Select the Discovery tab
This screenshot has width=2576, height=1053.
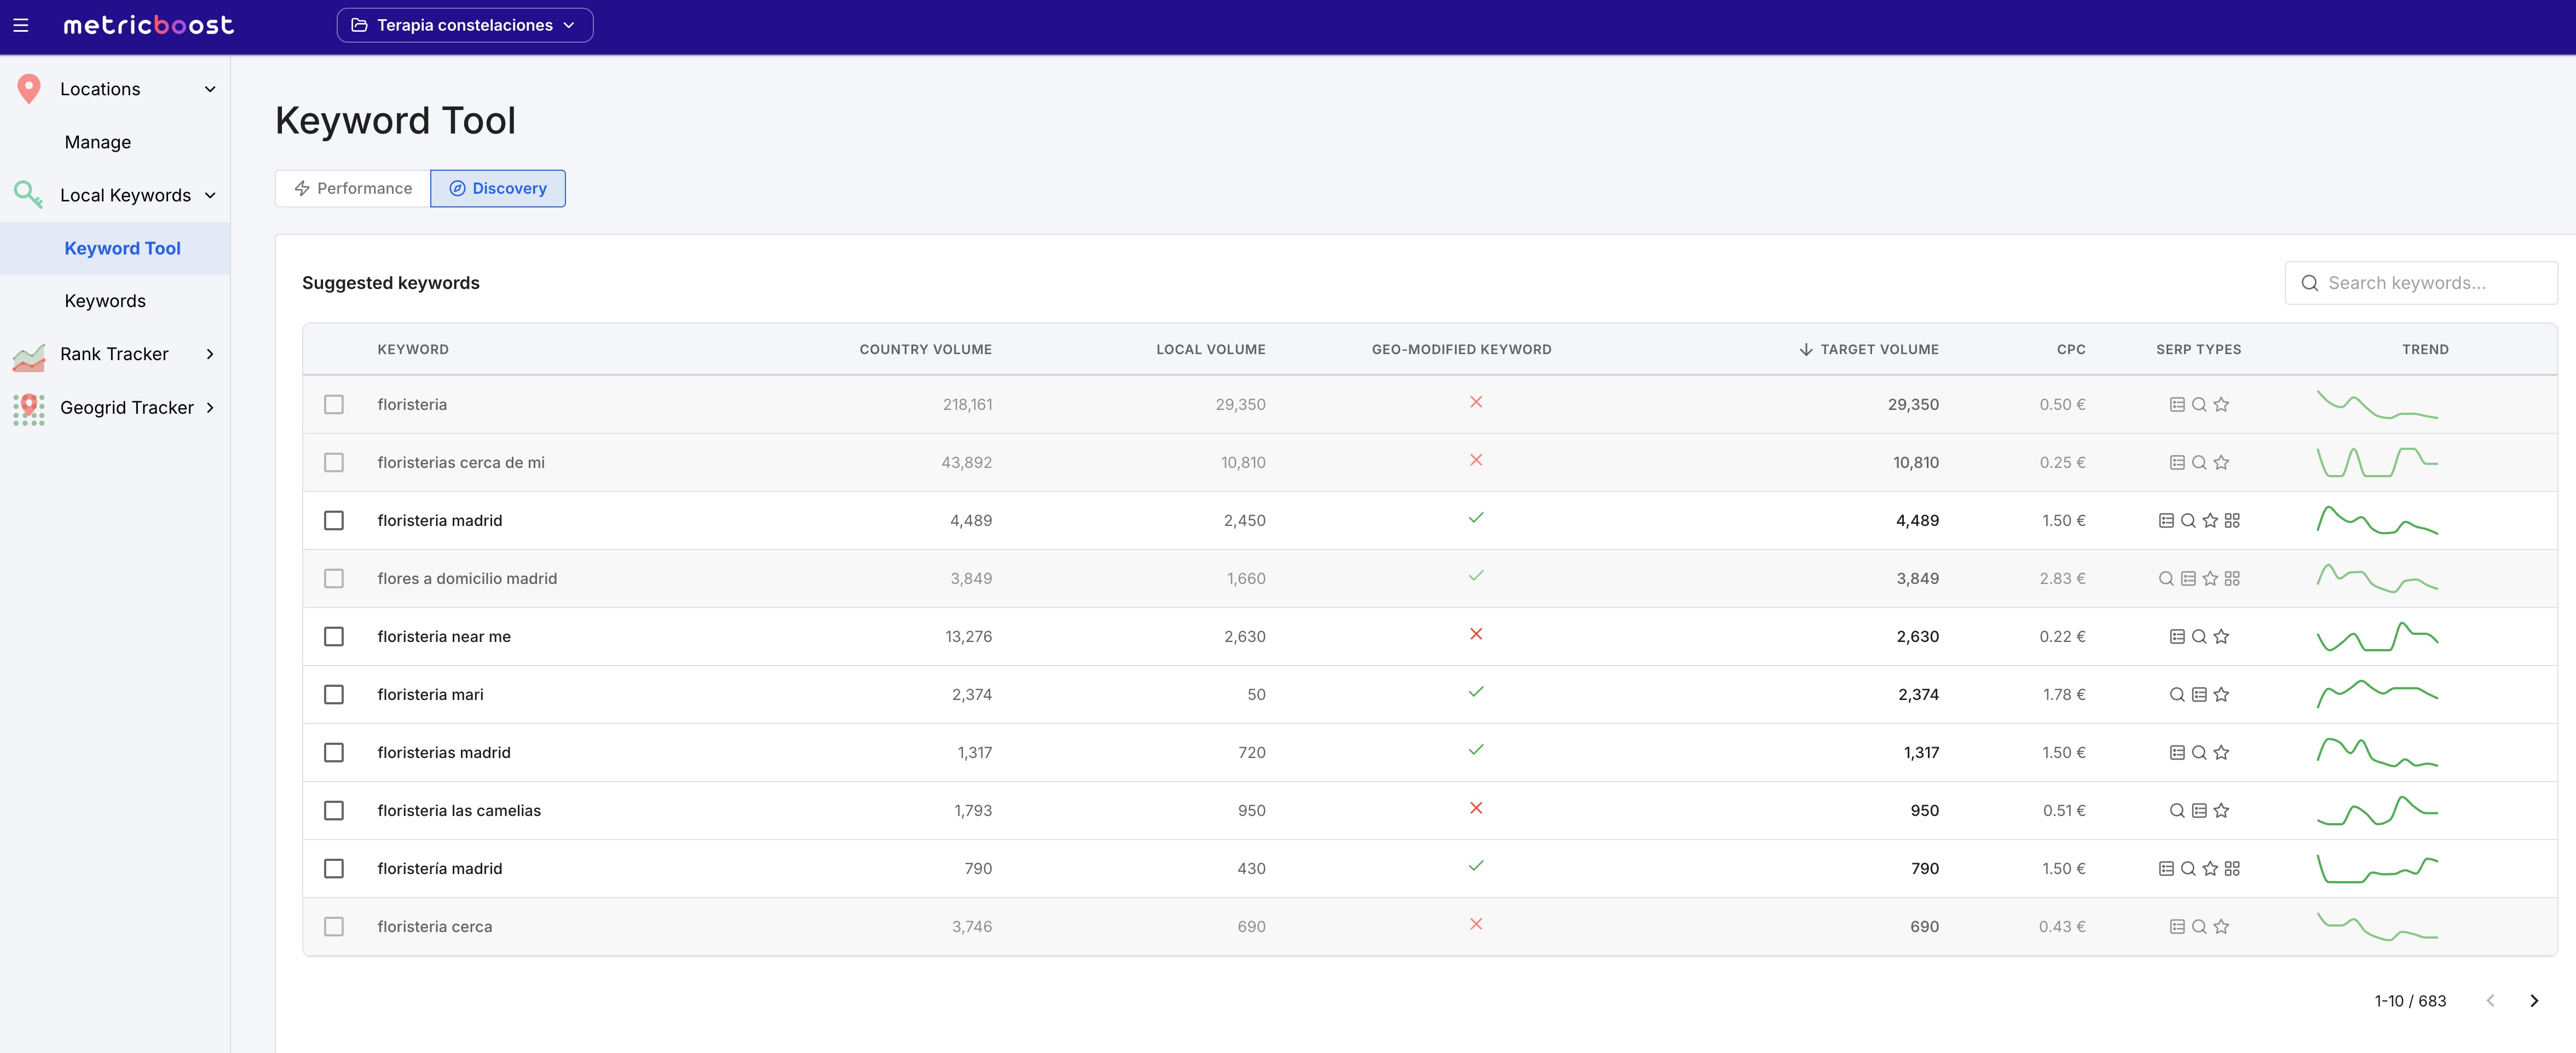point(498,189)
